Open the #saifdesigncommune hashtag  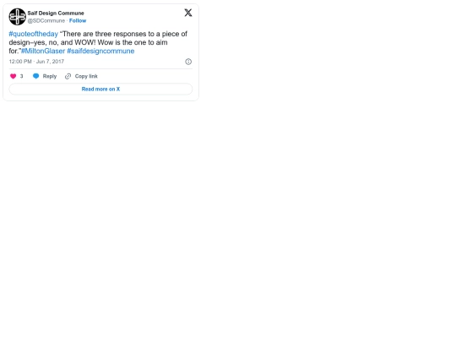coord(100,51)
